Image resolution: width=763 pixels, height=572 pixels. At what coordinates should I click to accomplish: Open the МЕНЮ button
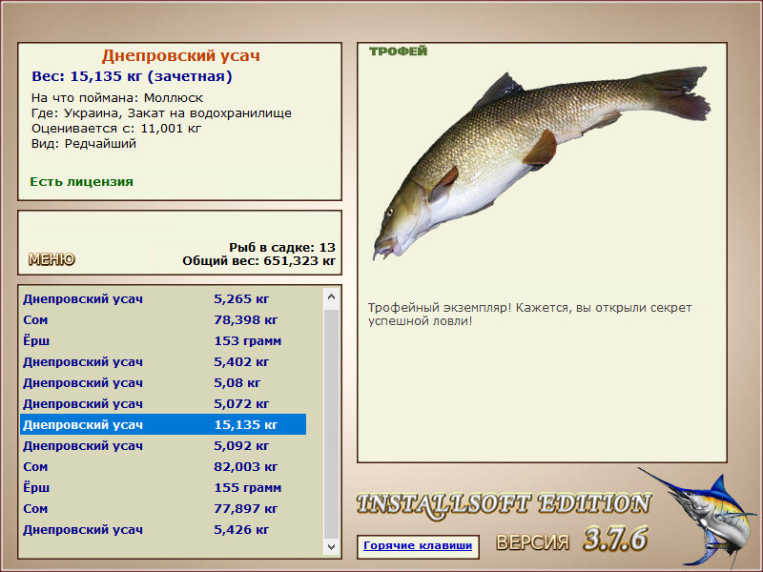(x=52, y=259)
